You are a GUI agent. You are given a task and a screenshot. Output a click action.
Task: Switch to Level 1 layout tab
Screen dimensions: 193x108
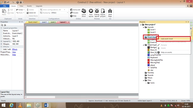pos(44,22)
